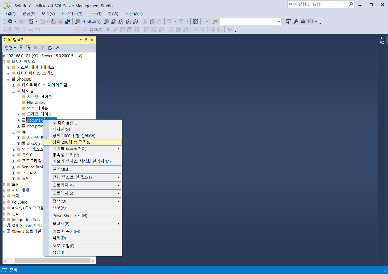Close the 개체 탐색기 panel
This screenshot has height=274, width=388.
[92, 40]
